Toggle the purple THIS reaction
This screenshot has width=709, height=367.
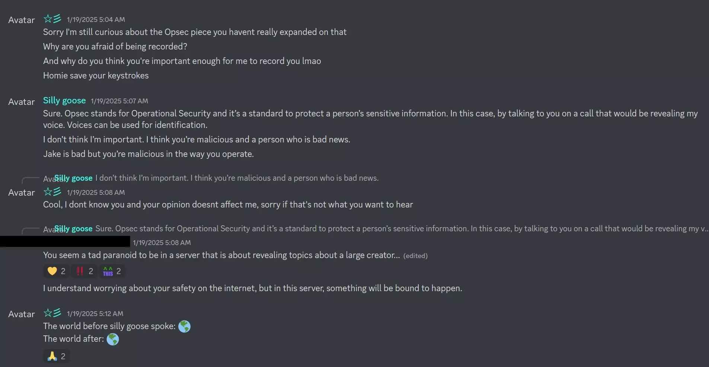pyautogui.click(x=112, y=271)
